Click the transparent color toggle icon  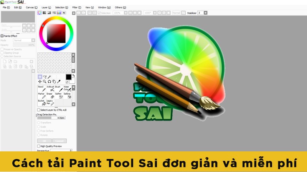(67, 82)
